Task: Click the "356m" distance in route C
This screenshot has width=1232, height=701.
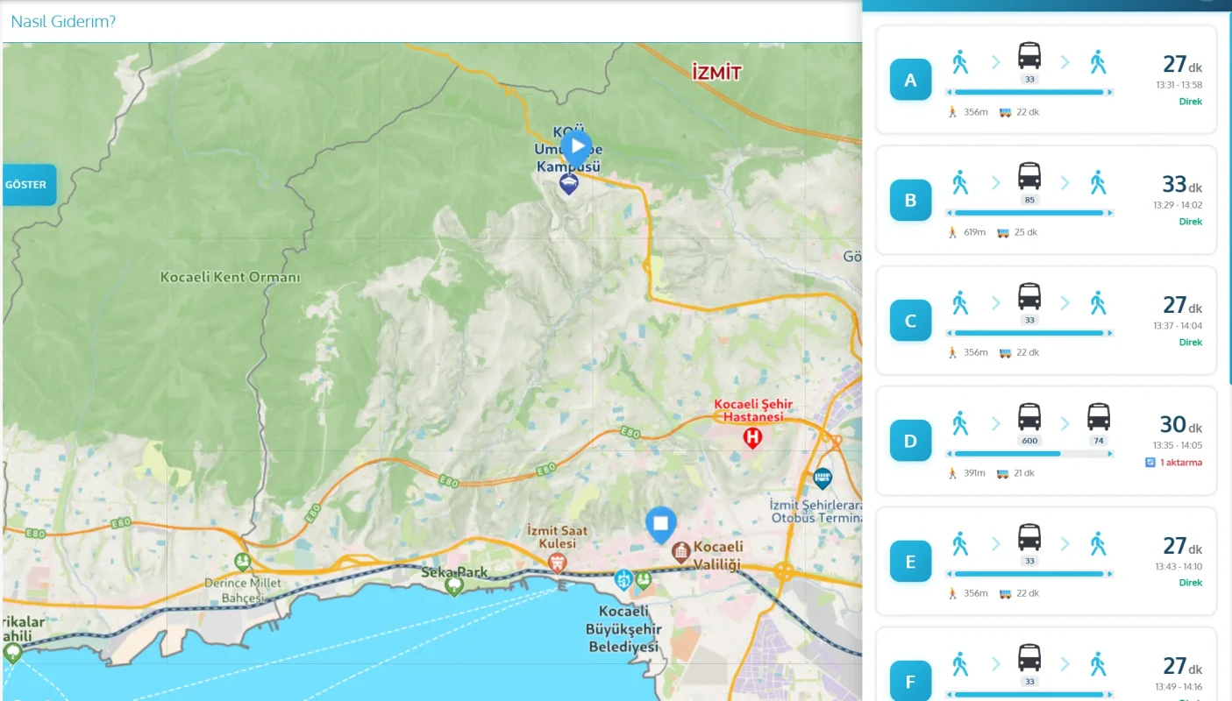Action: point(976,352)
